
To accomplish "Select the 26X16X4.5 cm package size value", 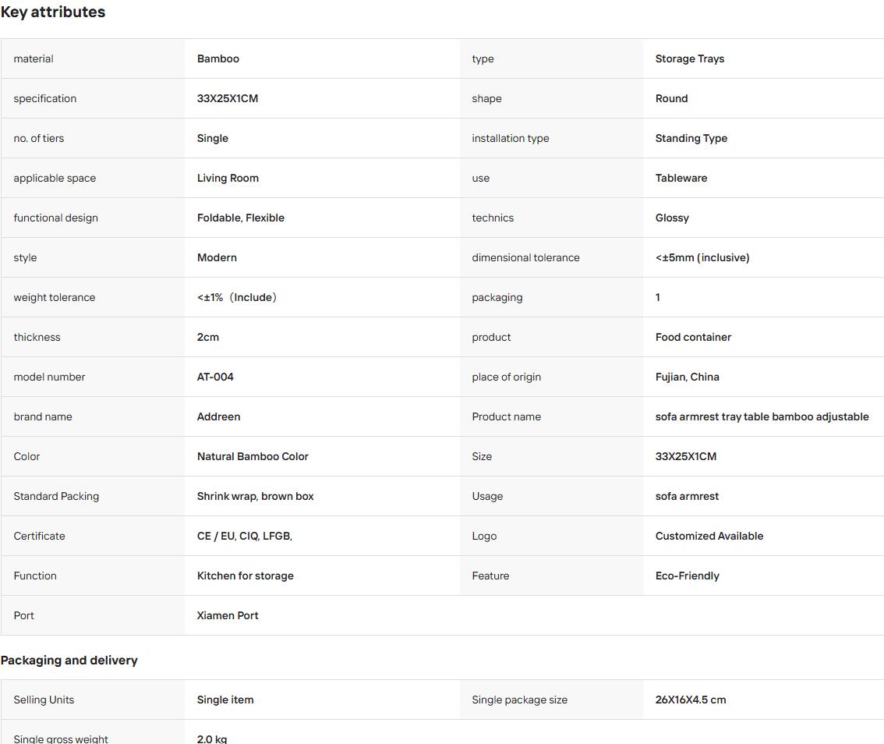I will 691,700.
